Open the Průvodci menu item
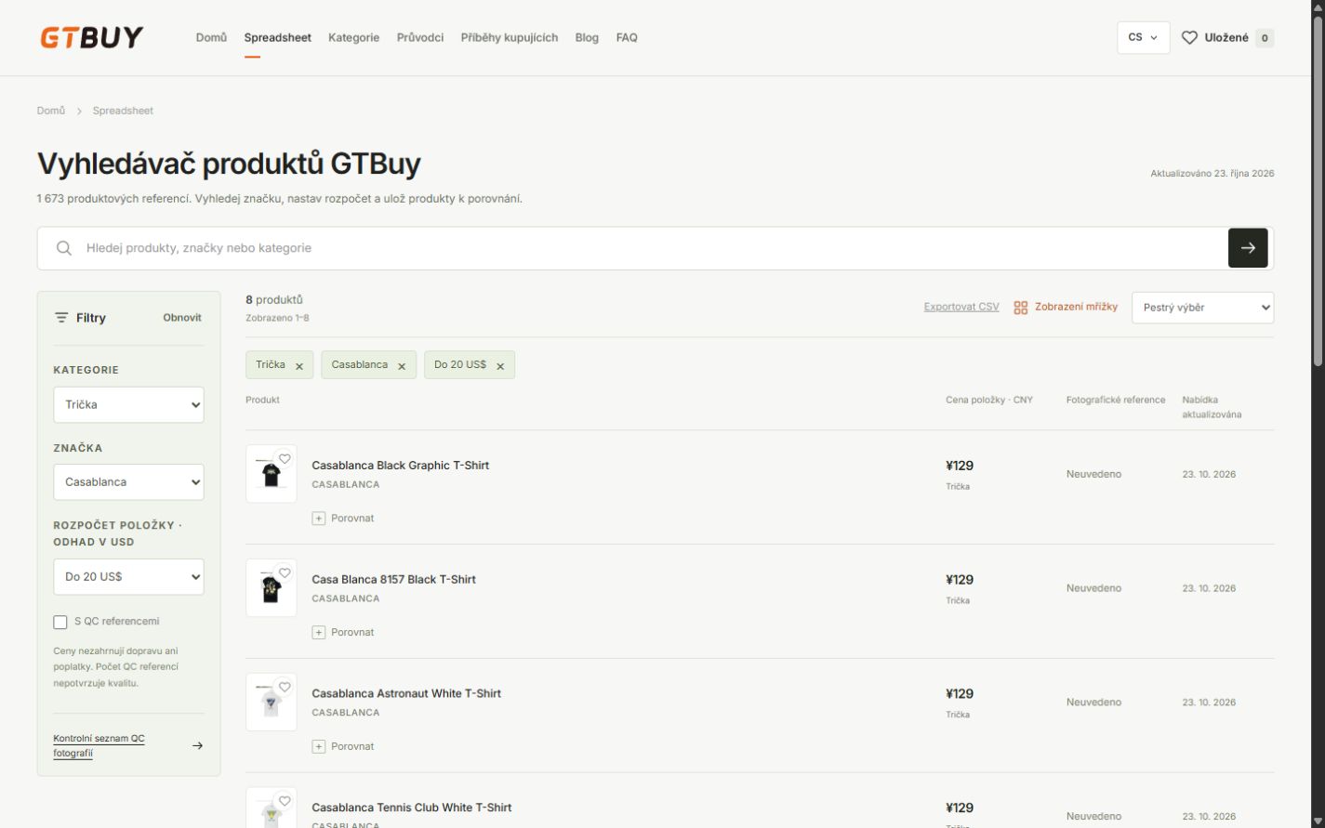The height and width of the screenshot is (828, 1325). (420, 38)
